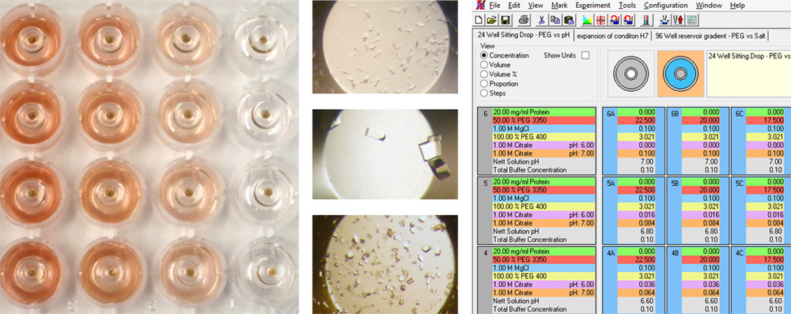Open a file with the folder icon
791x314 pixels.
[492, 21]
